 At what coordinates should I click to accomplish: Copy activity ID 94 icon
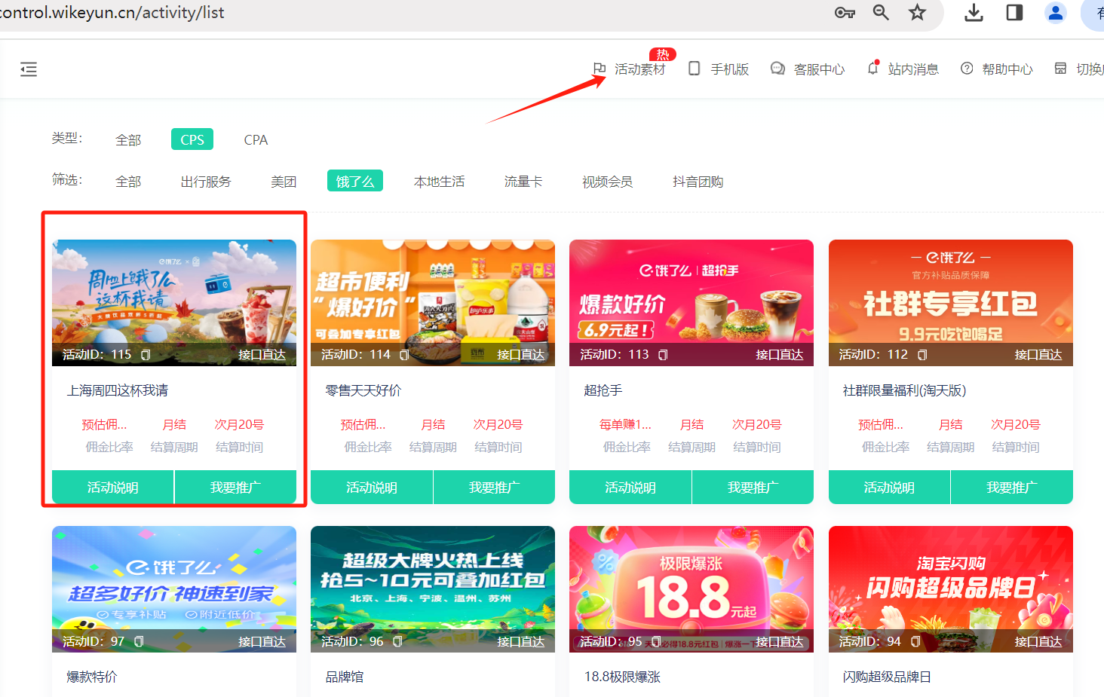click(915, 641)
